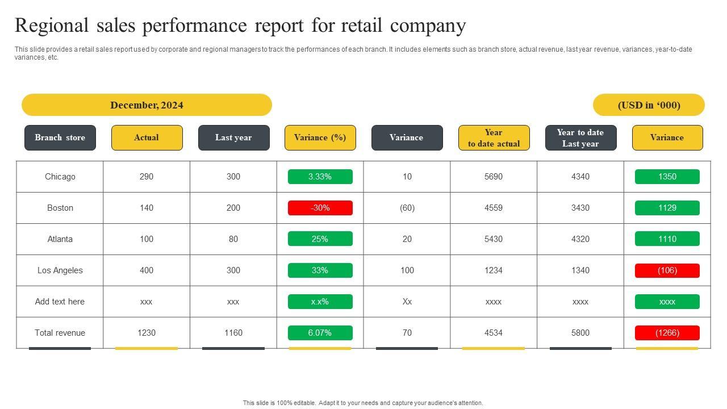This screenshot has height=409, width=727.
Task: Click the Los Angeles branch cell
Action: 60,270
